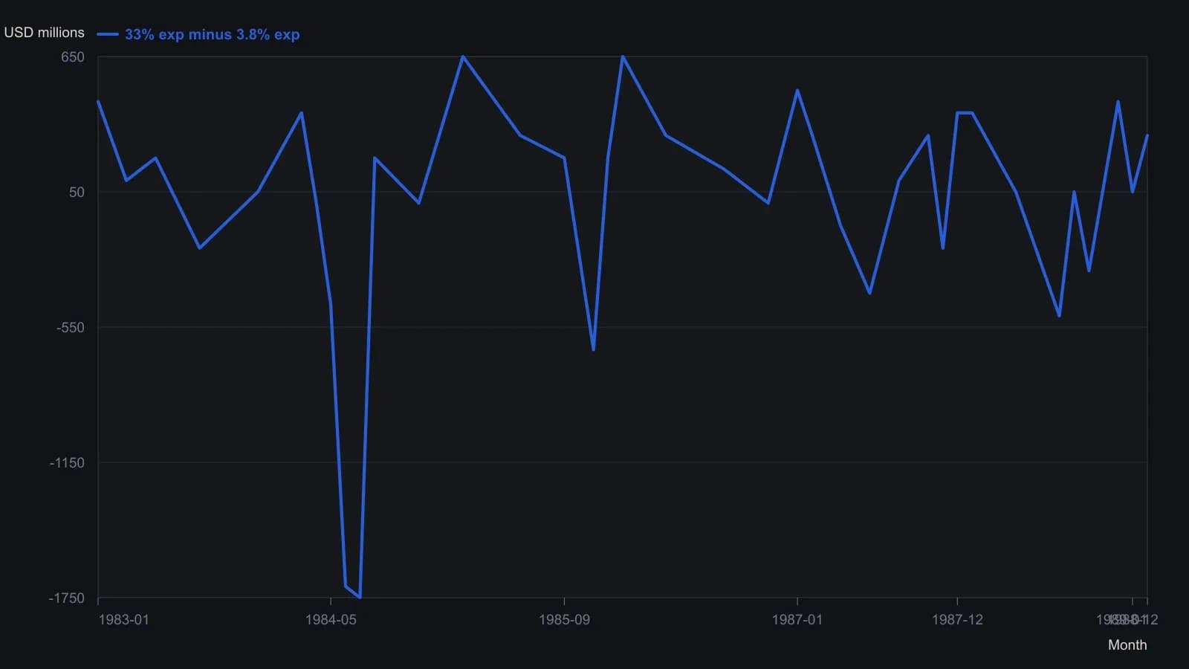
Task: Click the 1984-05 x-axis label
Action: [x=331, y=620]
